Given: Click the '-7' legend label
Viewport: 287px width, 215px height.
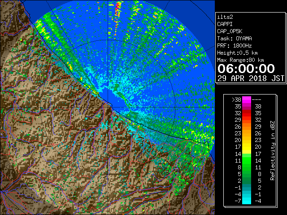Looking at the screenshot, I should [238, 201].
